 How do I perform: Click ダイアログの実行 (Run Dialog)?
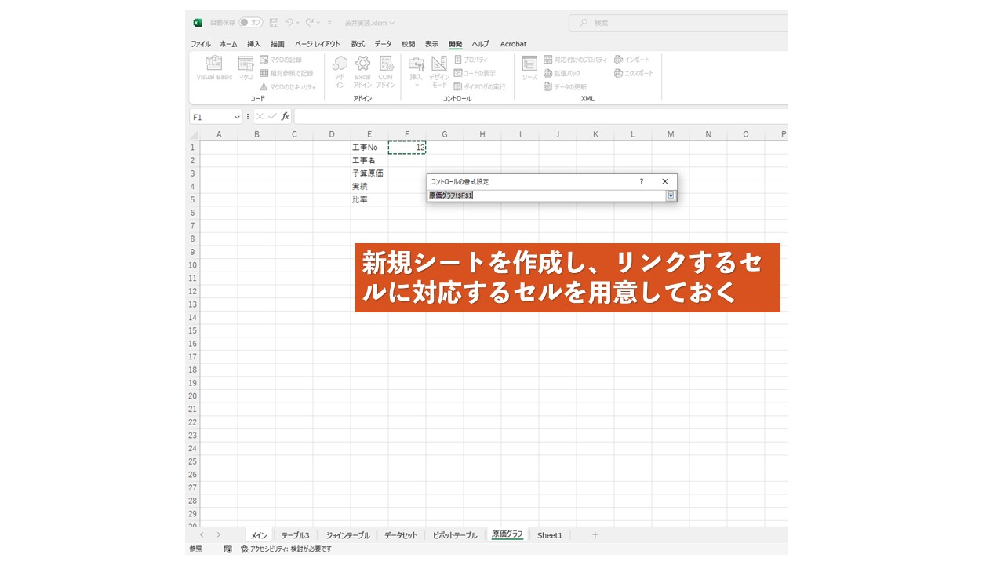point(479,86)
